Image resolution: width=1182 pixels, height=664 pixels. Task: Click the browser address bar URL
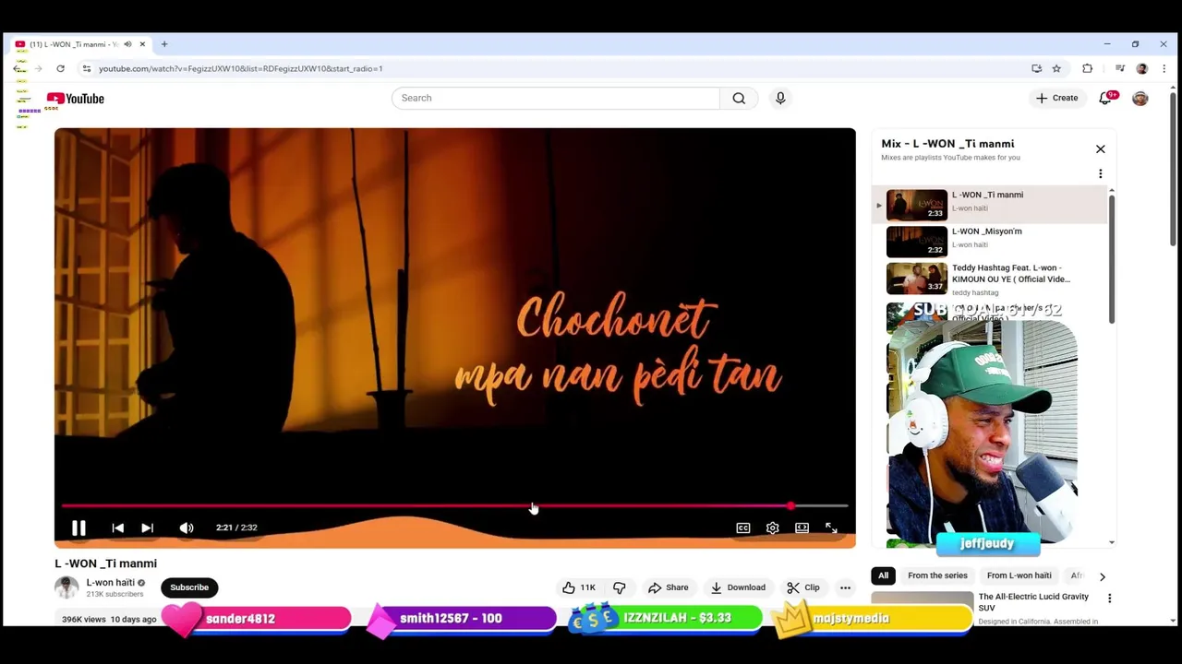point(240,68)
